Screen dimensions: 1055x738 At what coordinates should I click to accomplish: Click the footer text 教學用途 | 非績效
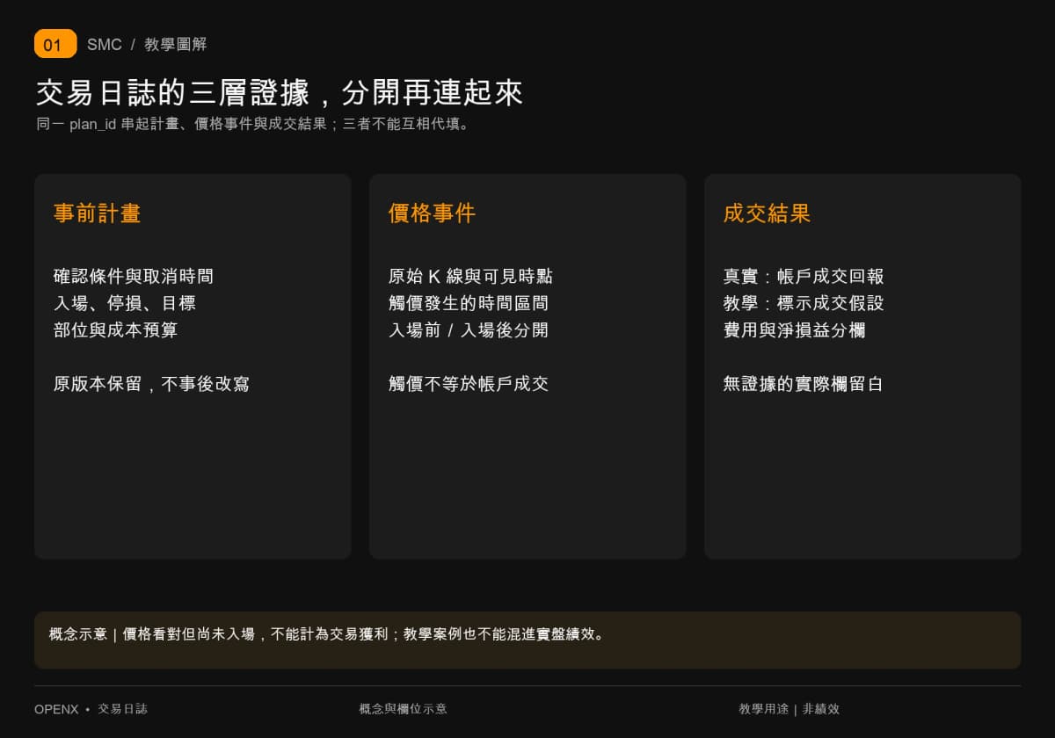pos(789,709)
